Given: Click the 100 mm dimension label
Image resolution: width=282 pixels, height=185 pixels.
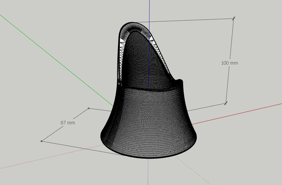Looking at the screenshot, I should (x=229, y=63).
